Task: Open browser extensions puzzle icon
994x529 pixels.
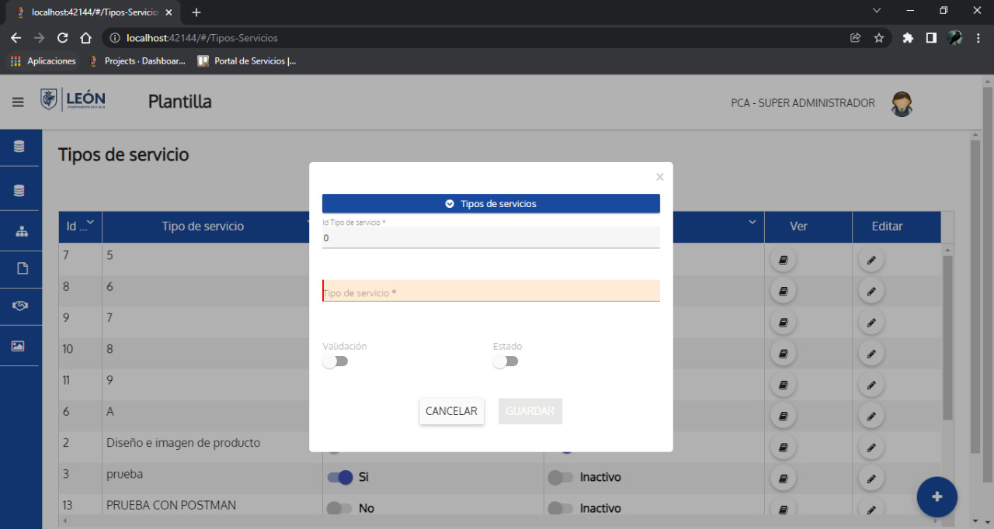Action: [908, 37]
